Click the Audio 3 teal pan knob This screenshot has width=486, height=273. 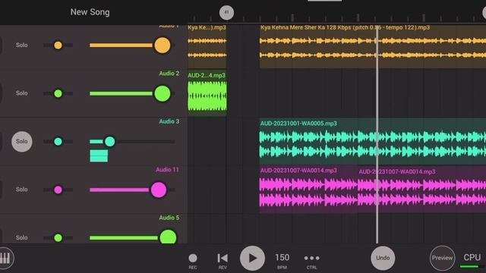[x=58, y=142]
